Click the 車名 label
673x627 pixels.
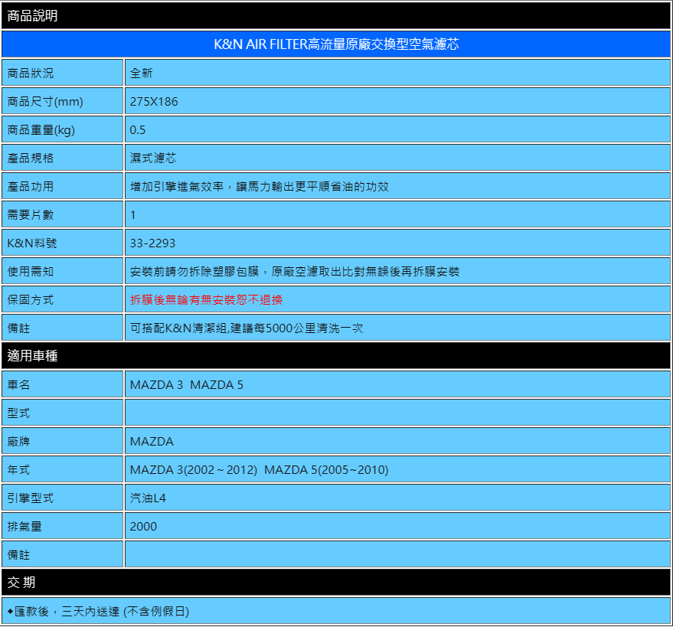click(18, 385)
